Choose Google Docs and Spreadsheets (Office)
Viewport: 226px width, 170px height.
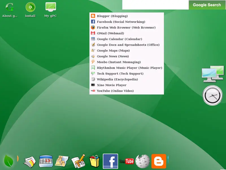127,45
